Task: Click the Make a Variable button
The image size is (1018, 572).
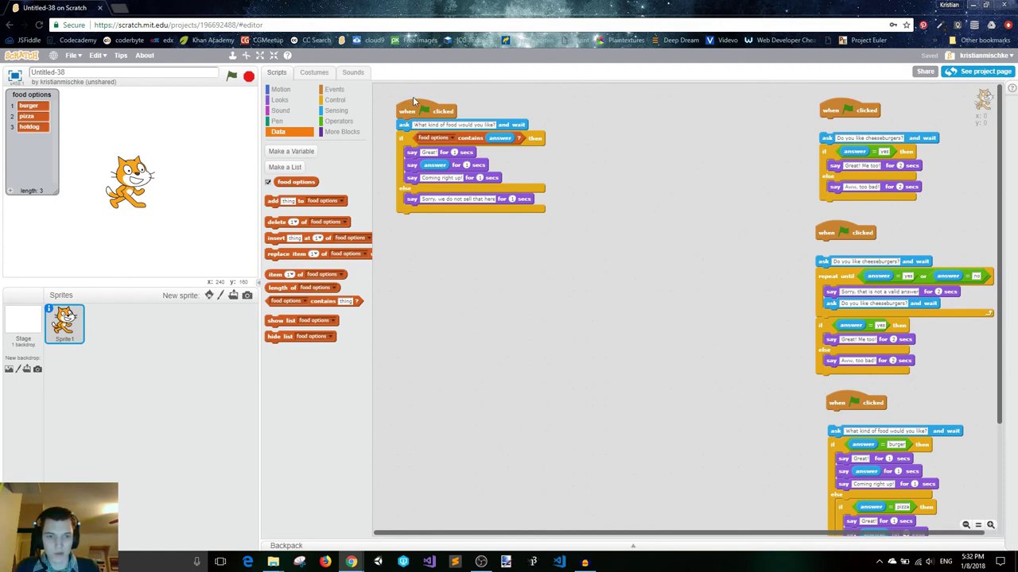Action: point(291,151)
